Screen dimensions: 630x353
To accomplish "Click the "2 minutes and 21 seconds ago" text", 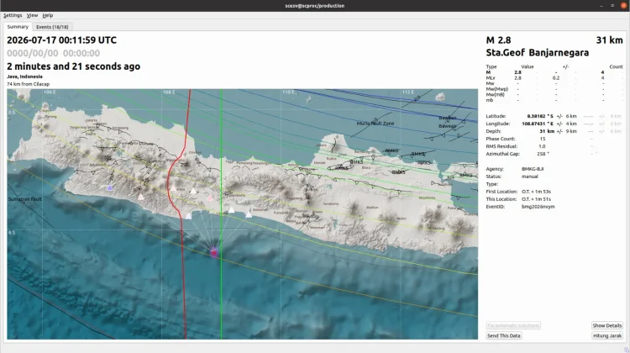I will (74, 66).
